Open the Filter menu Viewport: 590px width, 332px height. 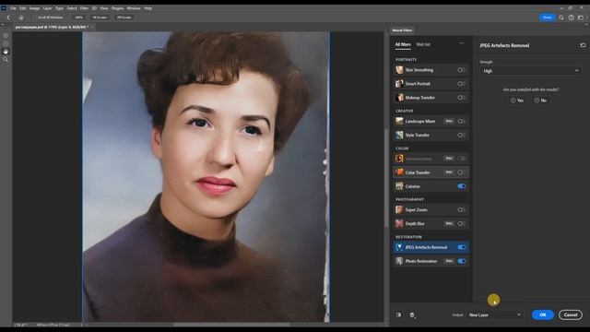point(84,8)
